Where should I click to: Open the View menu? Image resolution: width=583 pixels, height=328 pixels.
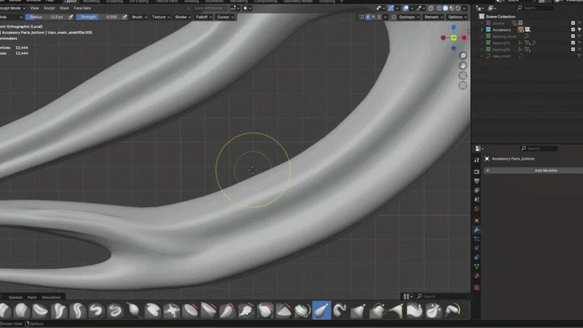(34, 8)
